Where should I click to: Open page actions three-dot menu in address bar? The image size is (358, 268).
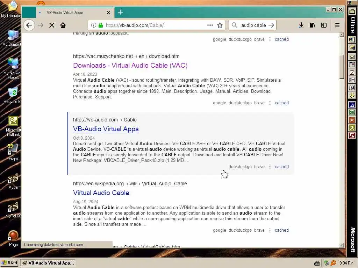pos(210,25)
